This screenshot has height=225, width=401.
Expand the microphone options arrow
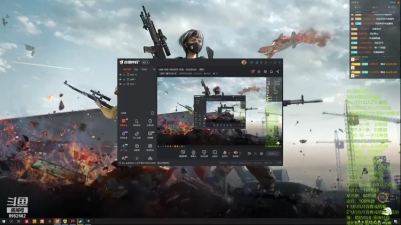tap(229, 153)
